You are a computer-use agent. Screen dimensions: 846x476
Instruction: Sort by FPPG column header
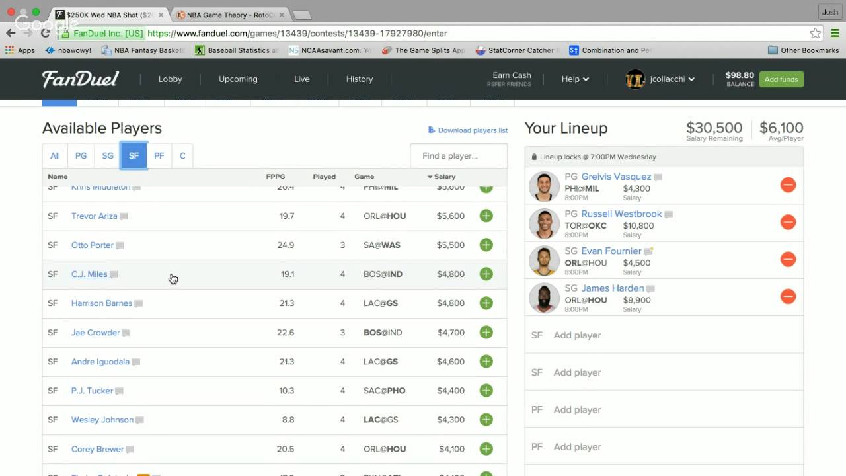click(276, 177)
